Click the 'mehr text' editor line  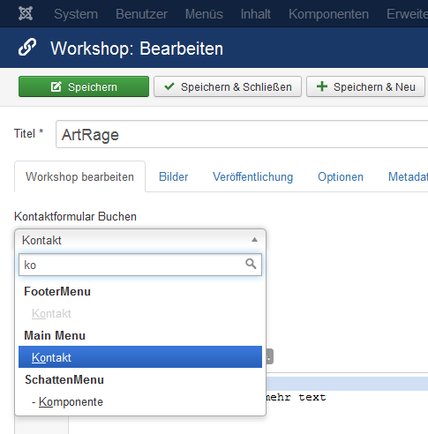[296, 397]
